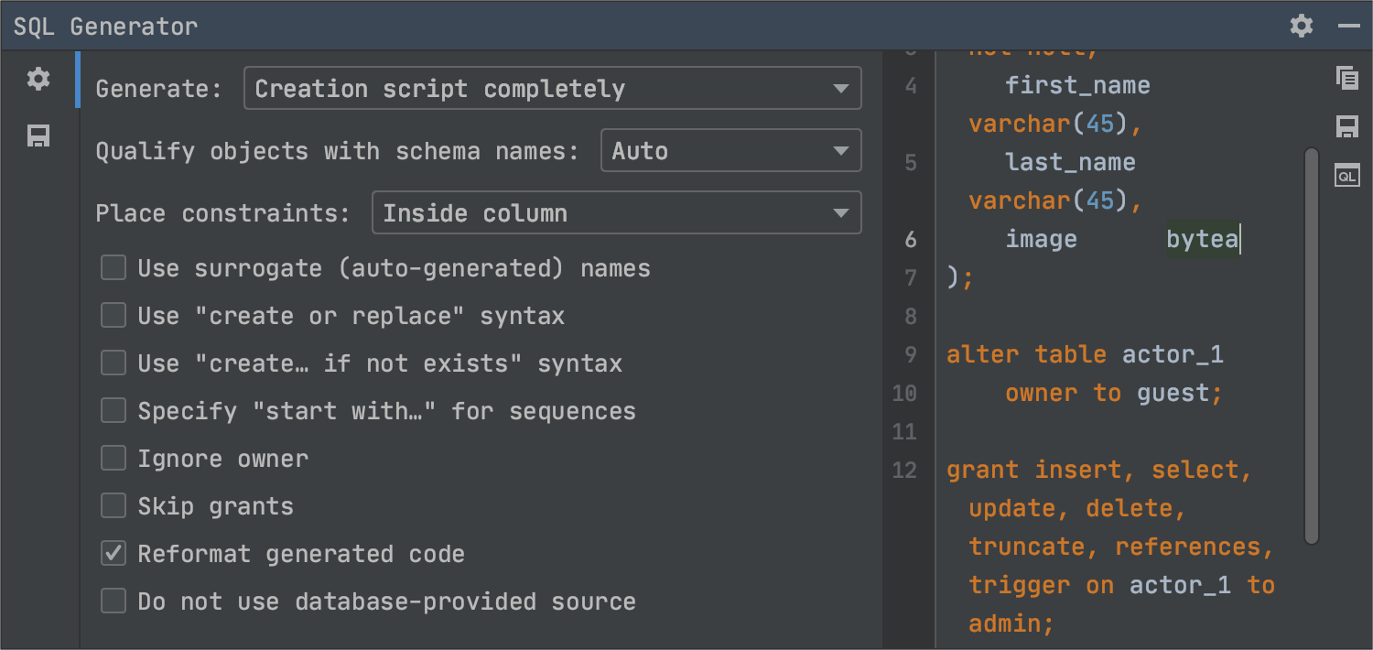Click the "truncate, references," line
The image size is (1373, 650).
(x=1121, y=547)
